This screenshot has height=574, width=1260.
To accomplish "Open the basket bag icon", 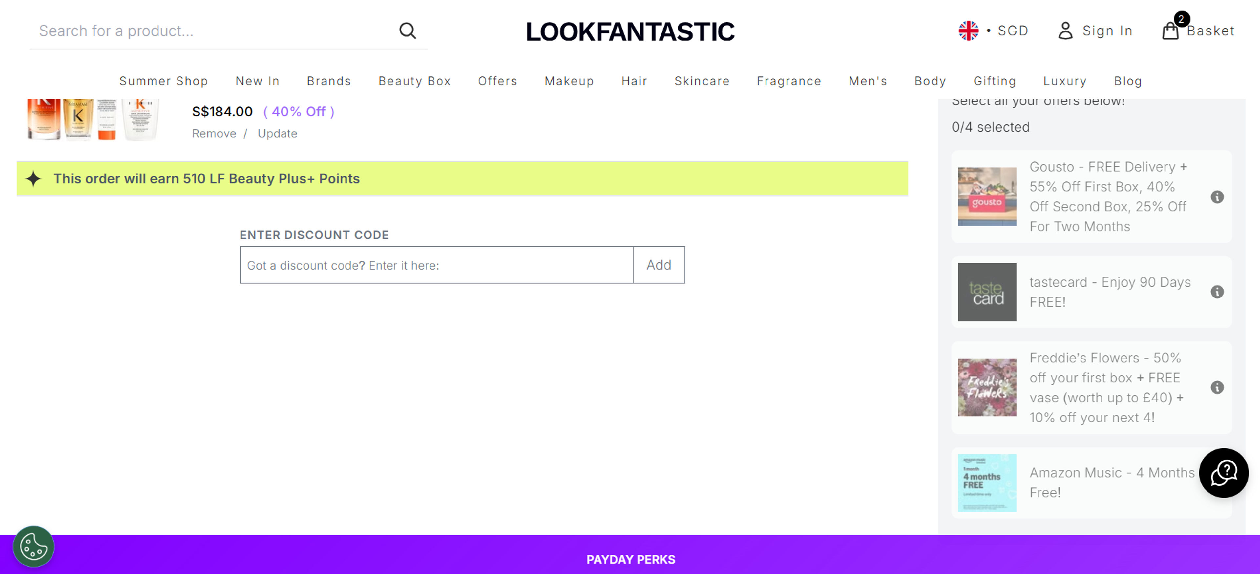I will 1170,31.
